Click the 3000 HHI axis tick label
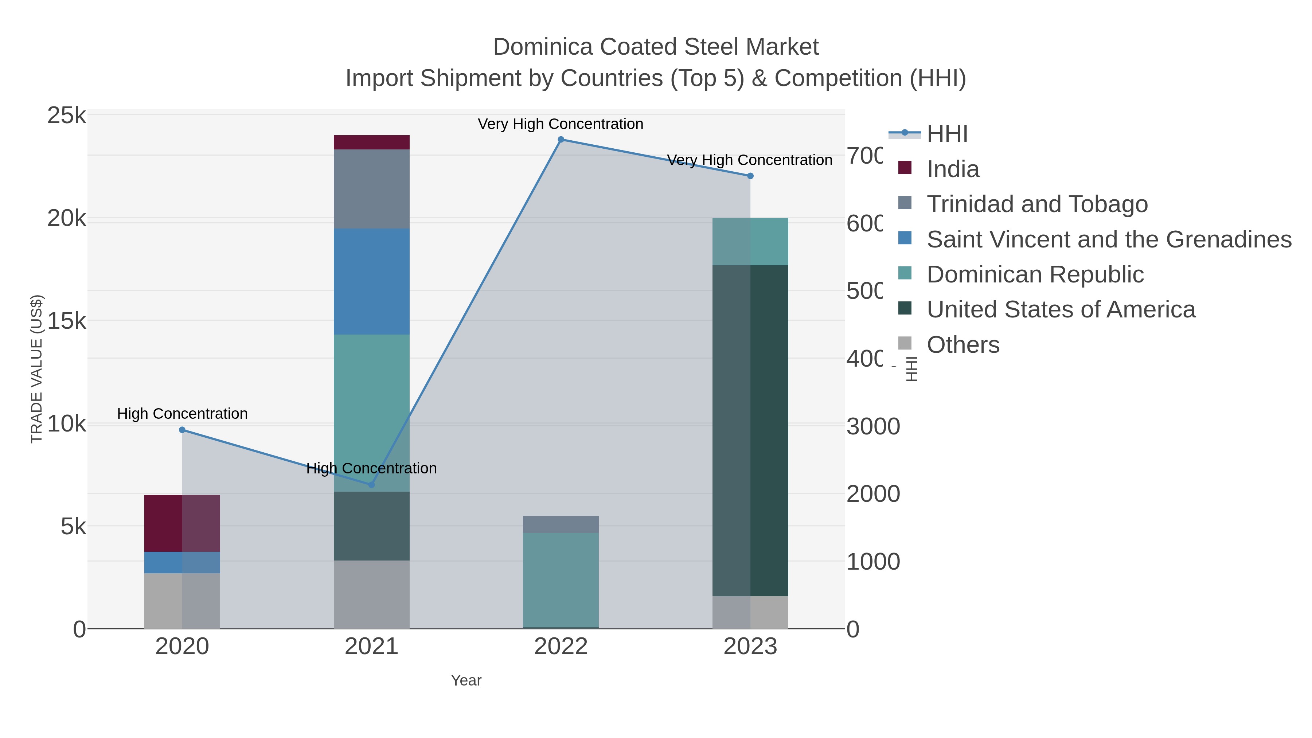 click(874, 426)
